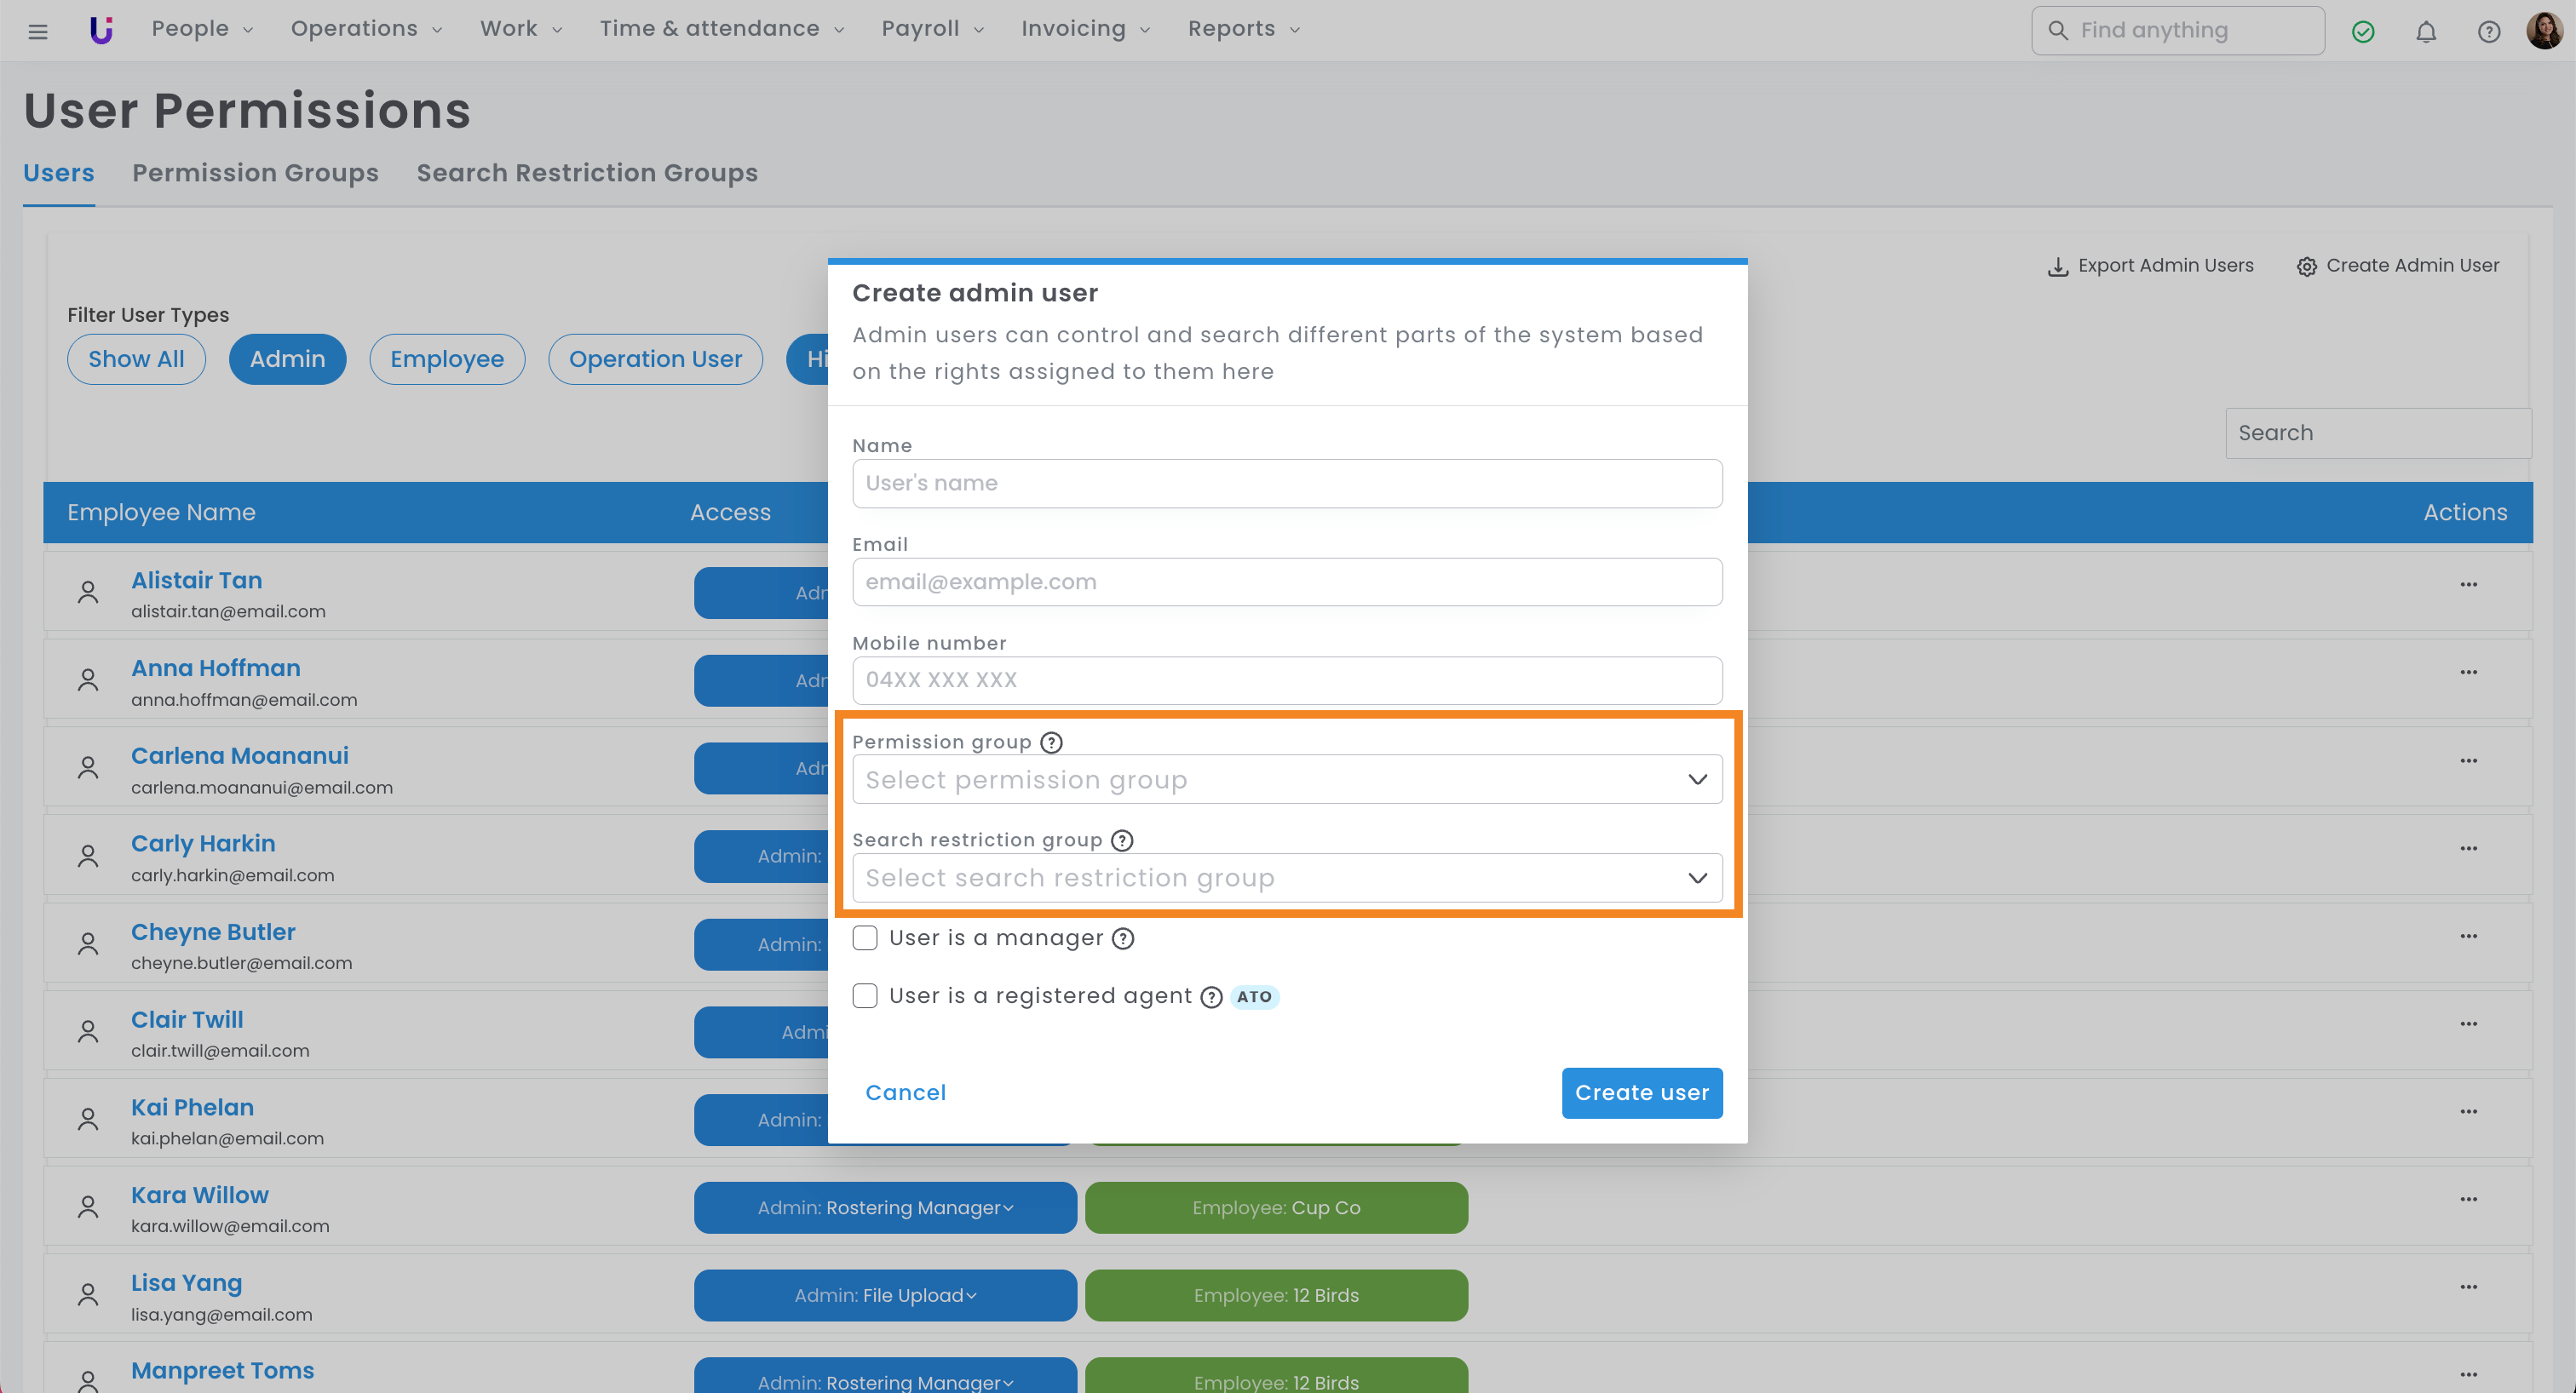Open the help question mark in header
Screen dimensions: 2576x1393
(2488, 31)
